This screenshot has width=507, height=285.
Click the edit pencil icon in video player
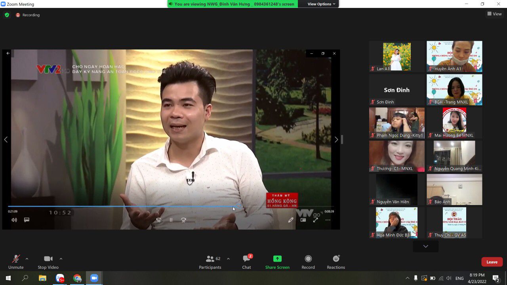pyautogui.click(x=291, y=220)
